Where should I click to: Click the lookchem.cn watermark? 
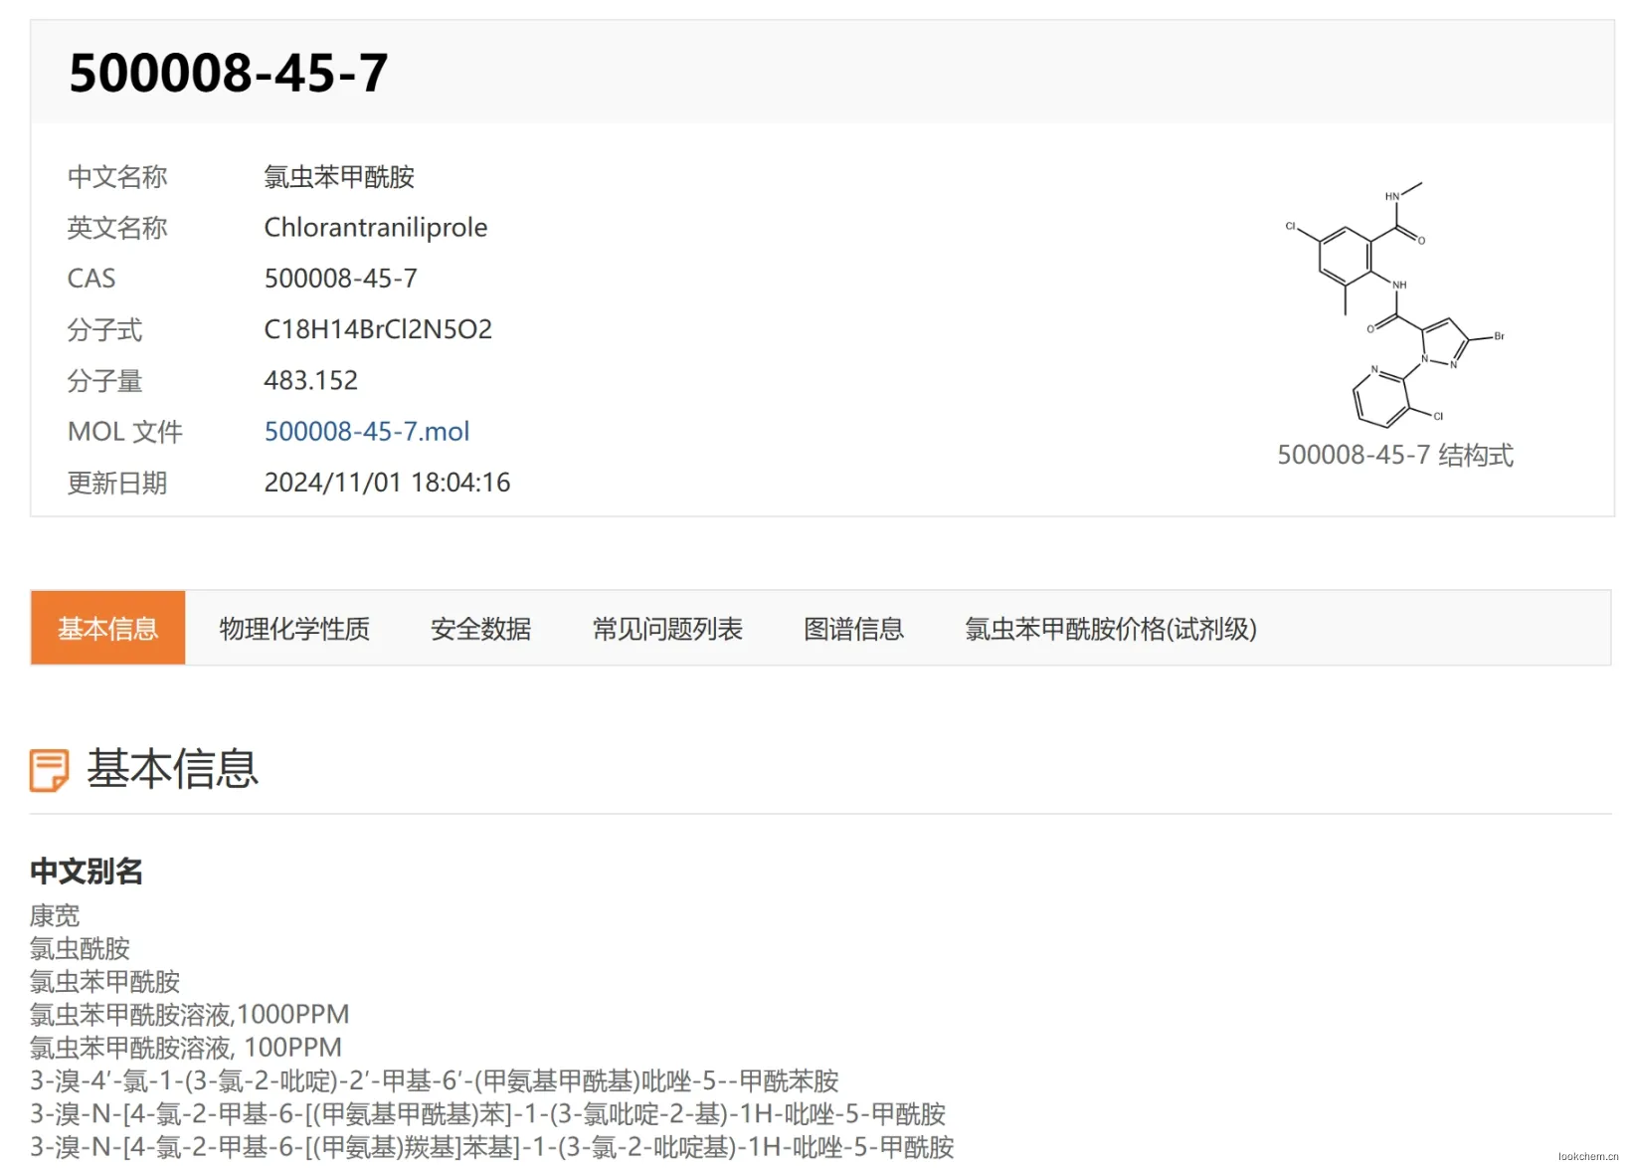click(1587, 1156)
